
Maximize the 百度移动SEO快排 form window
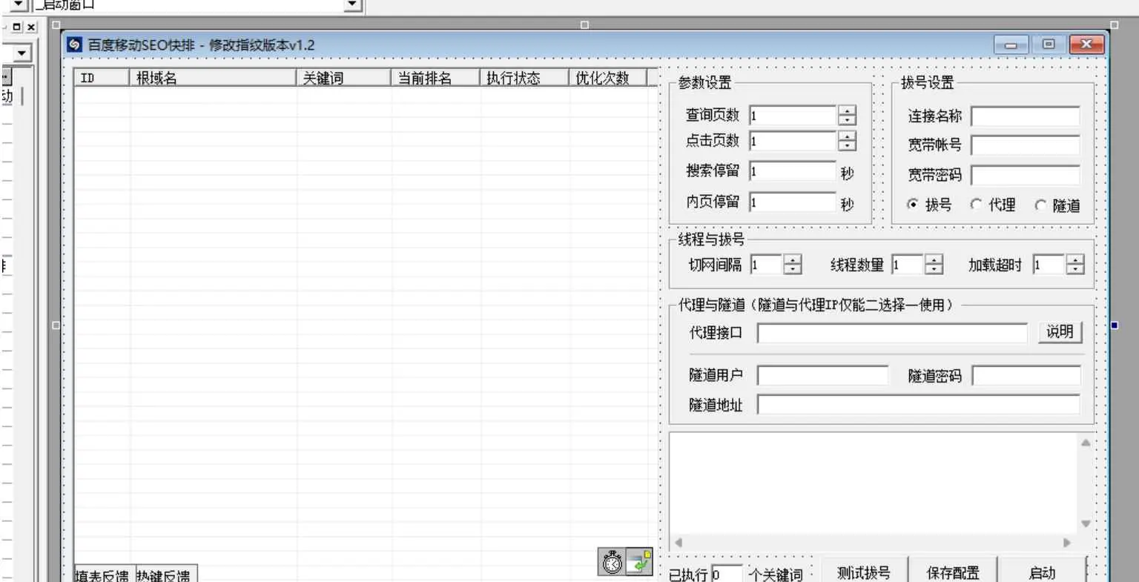[1049, 44]
